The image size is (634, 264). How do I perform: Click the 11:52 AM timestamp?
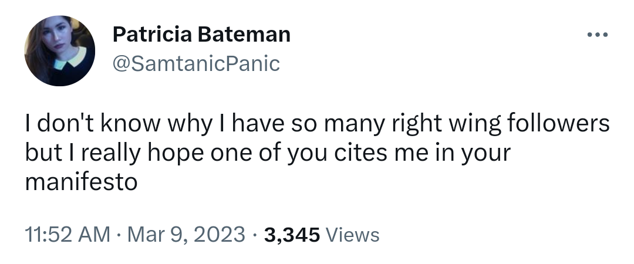(67, 235)
